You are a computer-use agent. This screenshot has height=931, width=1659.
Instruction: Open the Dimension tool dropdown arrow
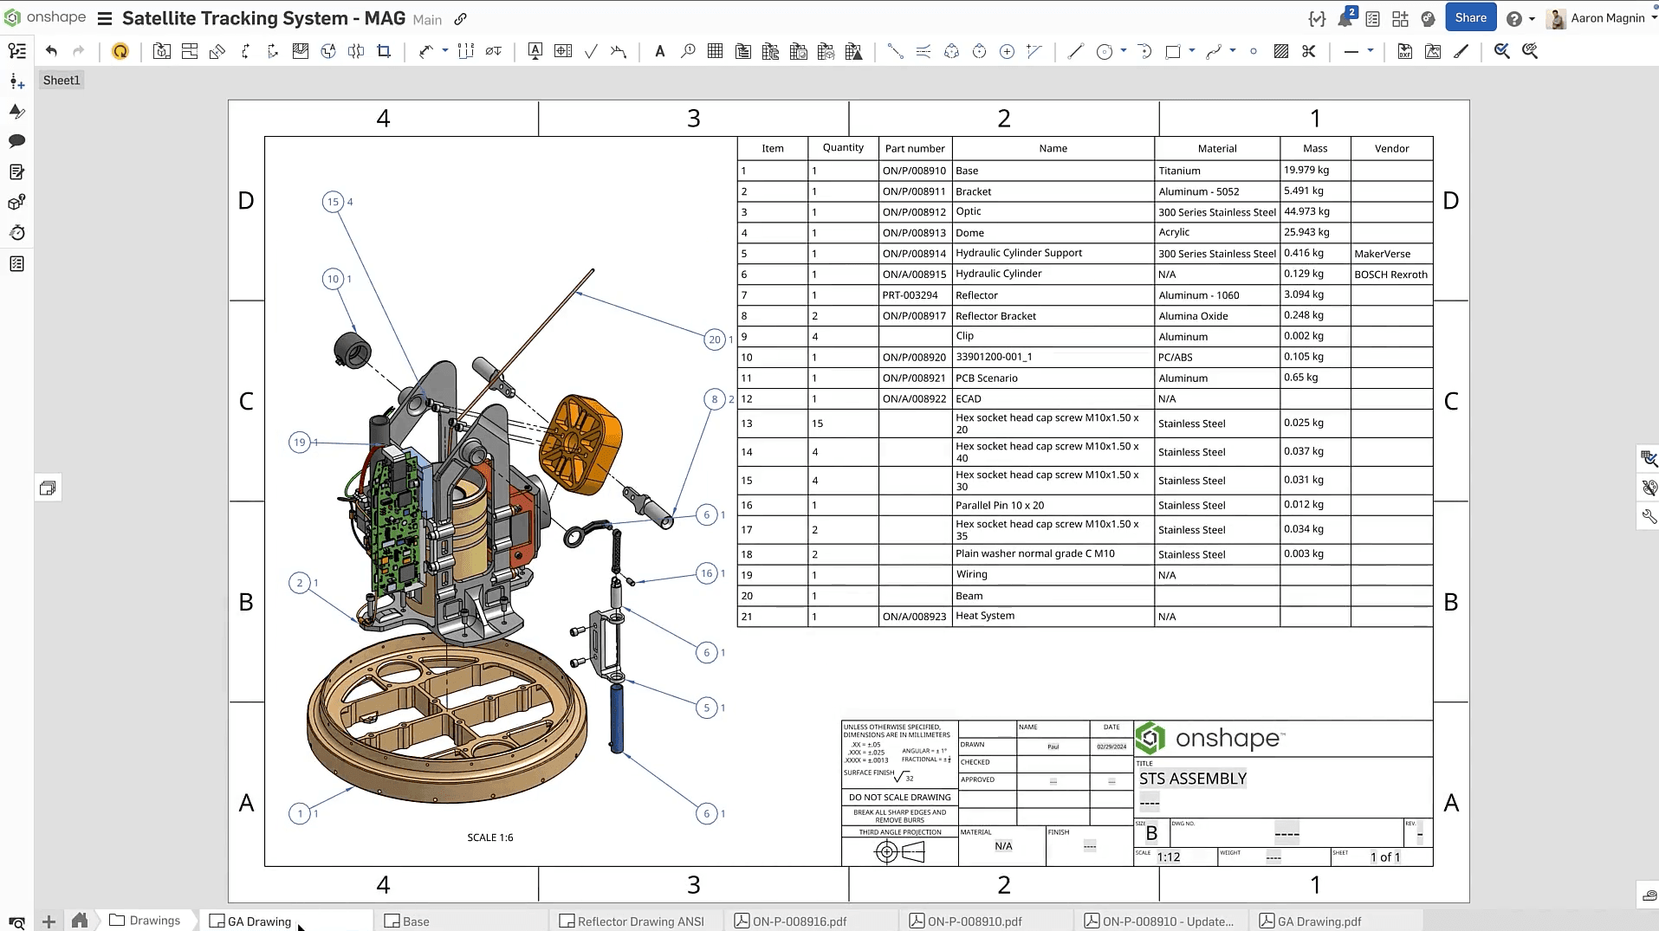445,51
